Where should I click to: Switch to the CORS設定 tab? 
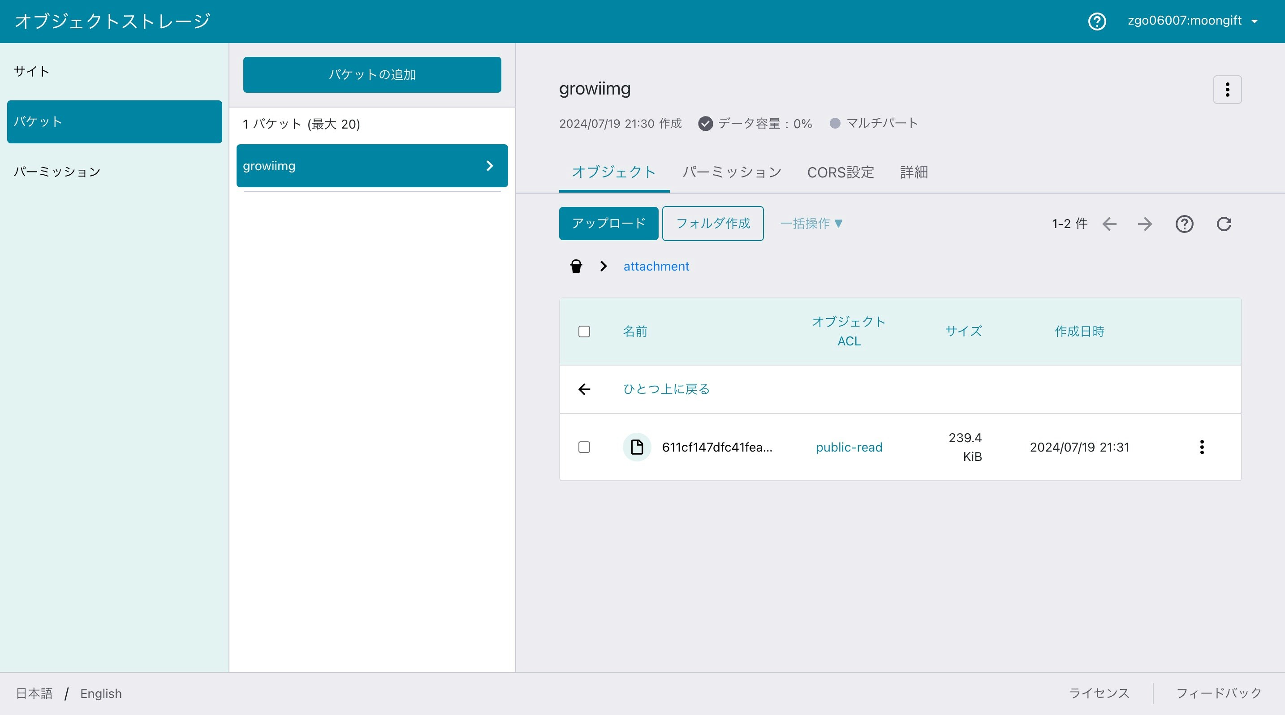841,172
